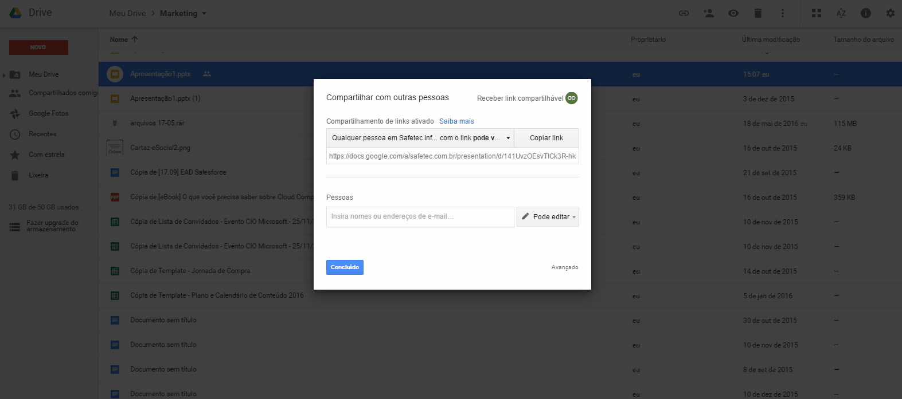Open the Marketing folder dropdown in breadcrumb
902x399 pixels.
tap(204, 13)
